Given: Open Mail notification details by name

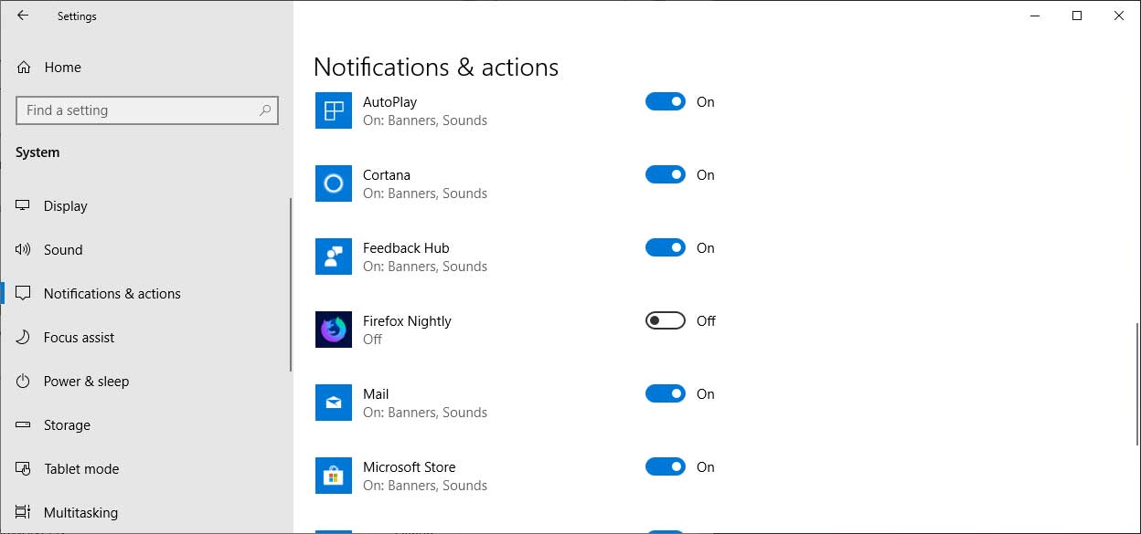Looking at the screenshot, I should (x=376, y=394).
